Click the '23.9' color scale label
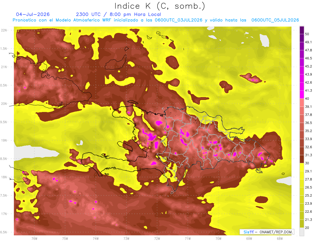 pyautogui.click(x=309, y=204)
